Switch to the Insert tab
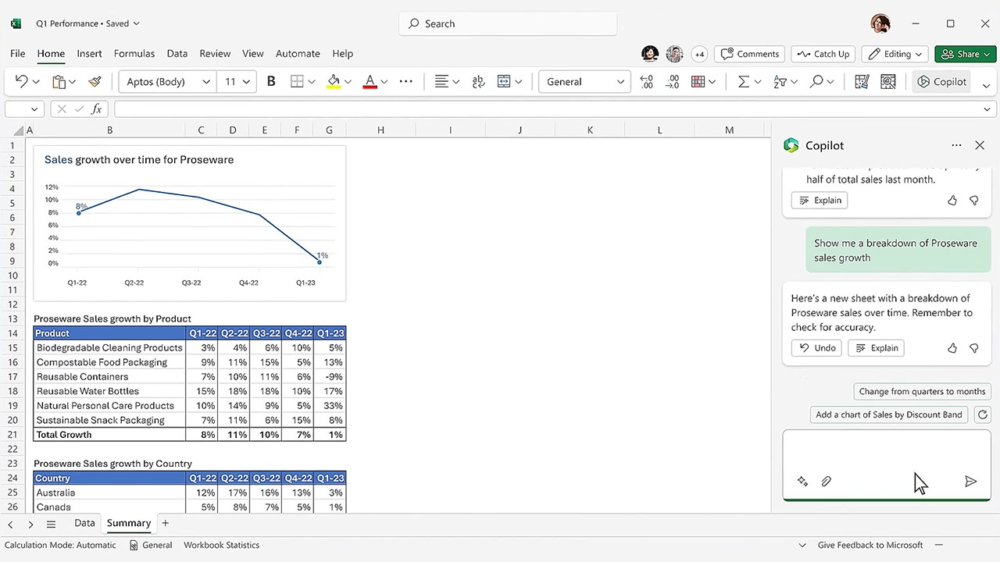This screenshot has width=1000, height=562. point(89,54)
